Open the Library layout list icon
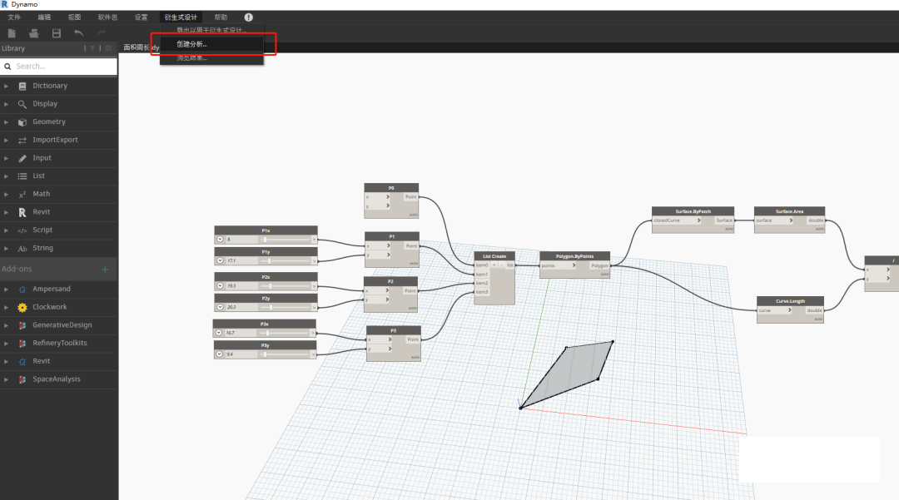 [x=108, y=49]
